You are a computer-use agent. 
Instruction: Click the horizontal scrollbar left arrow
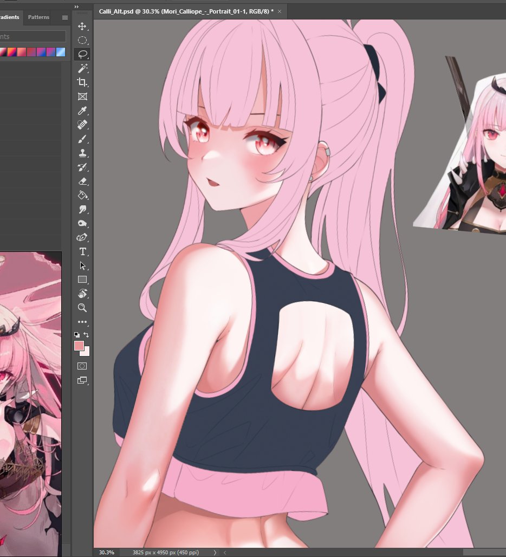click(224, 552)
